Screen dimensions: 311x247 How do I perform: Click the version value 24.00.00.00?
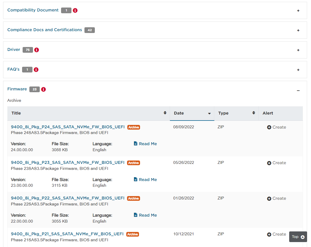click(x=22, y=150)
